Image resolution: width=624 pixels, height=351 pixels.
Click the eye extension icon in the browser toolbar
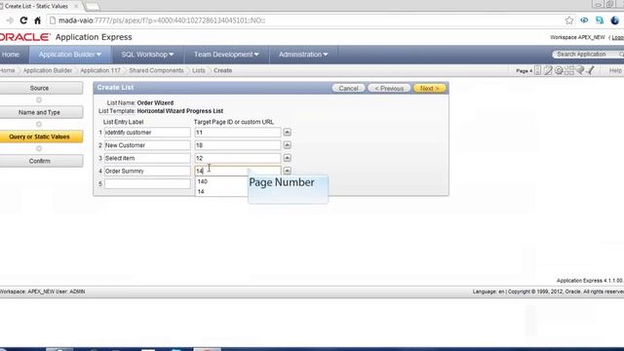tap(584, 20)
